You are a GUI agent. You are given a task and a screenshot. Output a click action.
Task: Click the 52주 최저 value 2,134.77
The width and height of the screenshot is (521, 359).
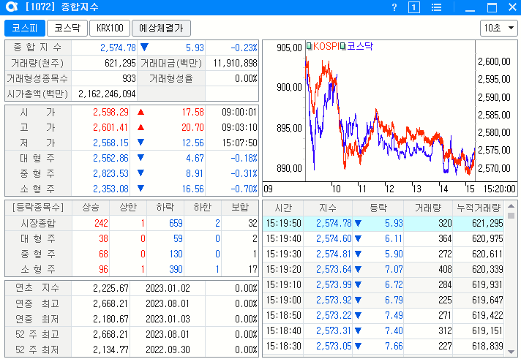pyautogui.click(x=110, y=349)
